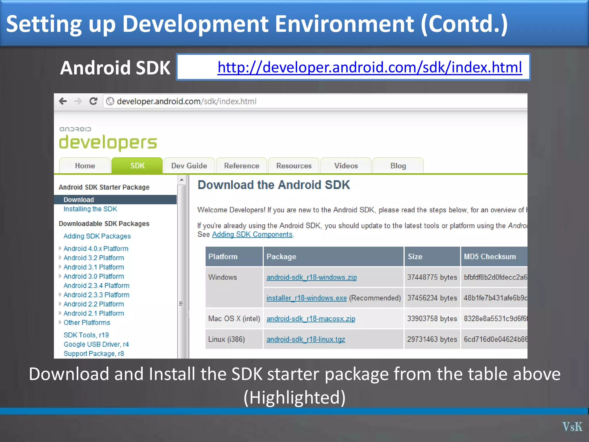Image resolution: width=589 pixels, height=442 pixels.
Task: Open the developer.android.com/sdk/index.html slide link
Action: coord(370,67)
